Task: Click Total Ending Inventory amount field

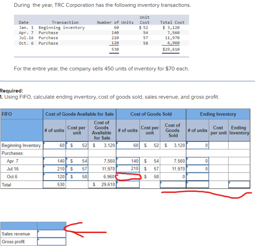Action: tap(239, 185)
